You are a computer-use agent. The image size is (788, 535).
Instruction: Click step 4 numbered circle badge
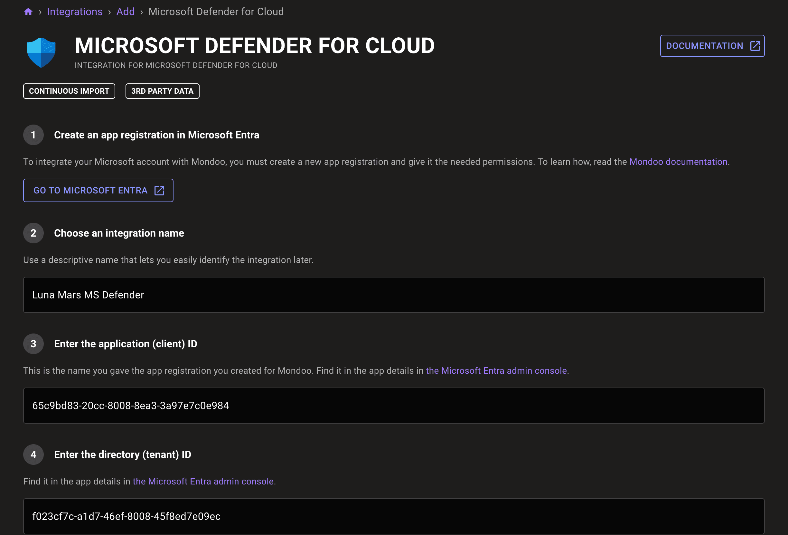pos(33,454)
